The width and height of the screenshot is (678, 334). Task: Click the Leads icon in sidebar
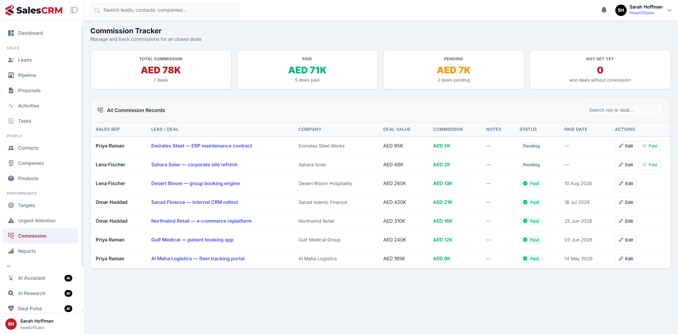pos(11,60)
